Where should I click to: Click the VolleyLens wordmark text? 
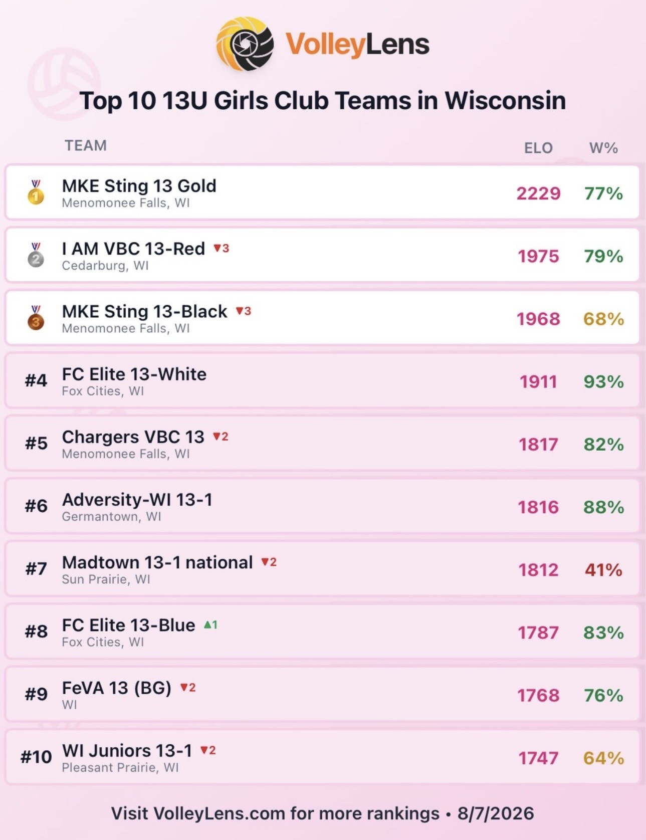(x=357, y=44)
